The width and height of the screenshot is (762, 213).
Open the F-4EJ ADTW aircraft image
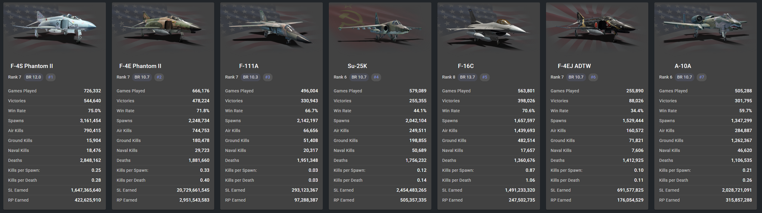[597, 29]
